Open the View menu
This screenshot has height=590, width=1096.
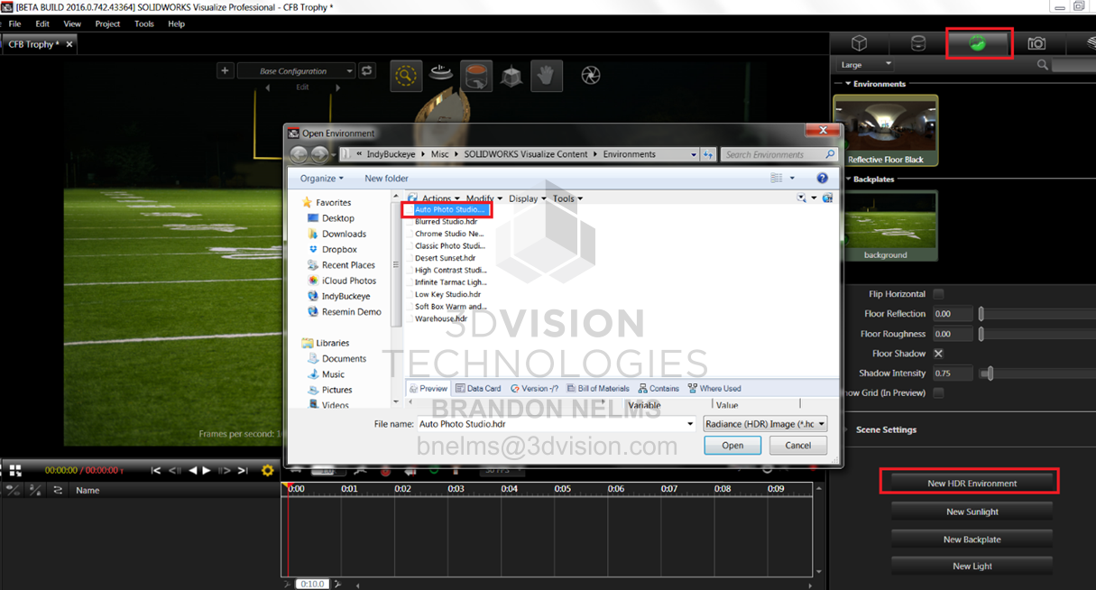tap(72, 24)
